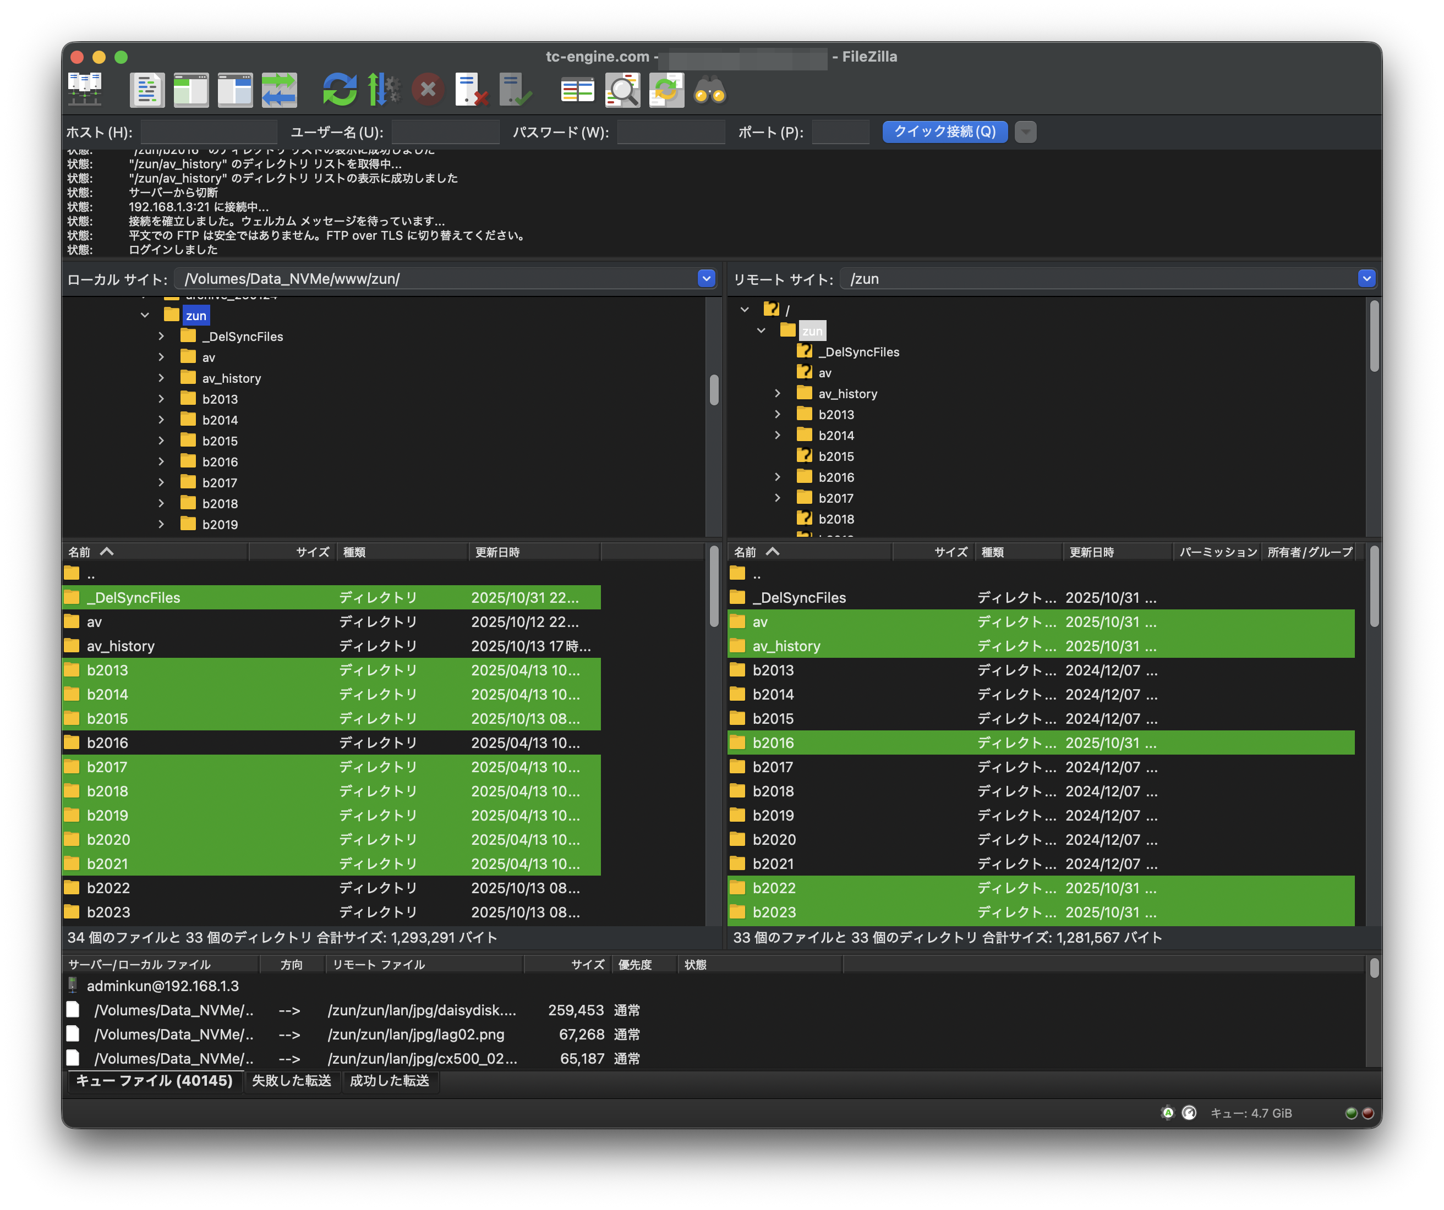Open the local site path dropdown
This screenshot has width=1444, height=1210.
click(x=706, y=278)
